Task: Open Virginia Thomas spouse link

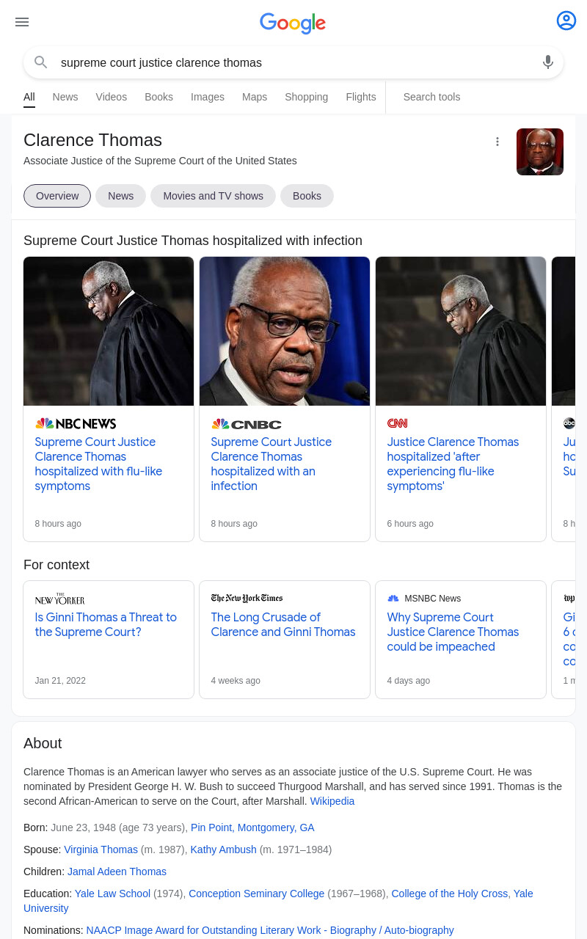Action: (x=101, y=850)
